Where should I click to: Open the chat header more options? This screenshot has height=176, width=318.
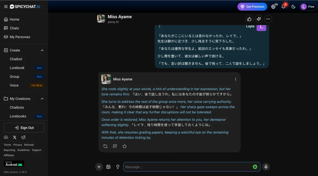tap(268, 19)
